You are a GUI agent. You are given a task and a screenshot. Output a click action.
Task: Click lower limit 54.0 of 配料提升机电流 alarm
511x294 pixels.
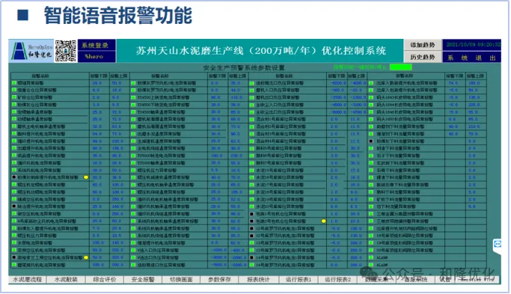(97, 134)
